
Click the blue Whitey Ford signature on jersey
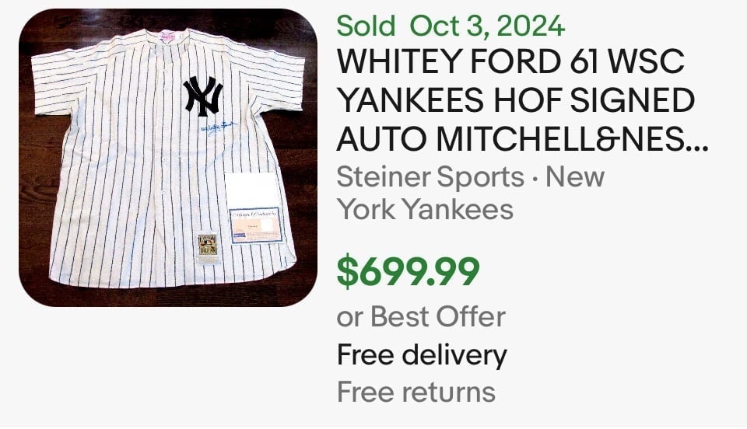[218, 128]
